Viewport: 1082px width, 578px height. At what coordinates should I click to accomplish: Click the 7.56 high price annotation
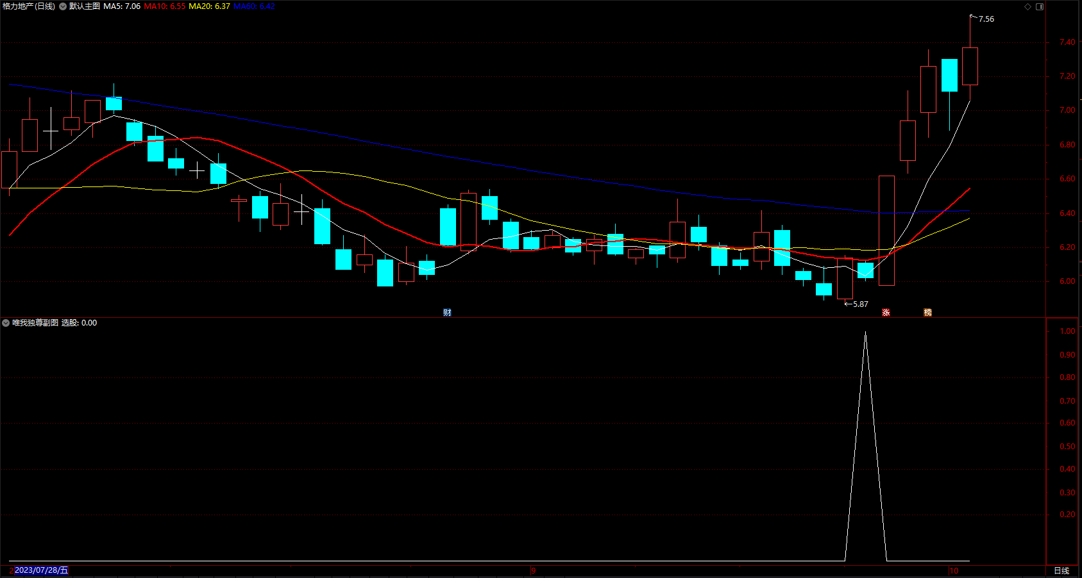(986, 19)
